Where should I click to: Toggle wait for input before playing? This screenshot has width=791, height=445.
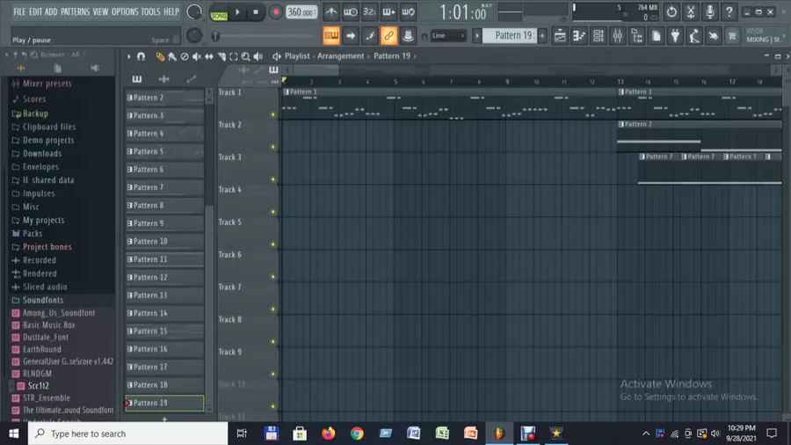(x=350, y=11)
